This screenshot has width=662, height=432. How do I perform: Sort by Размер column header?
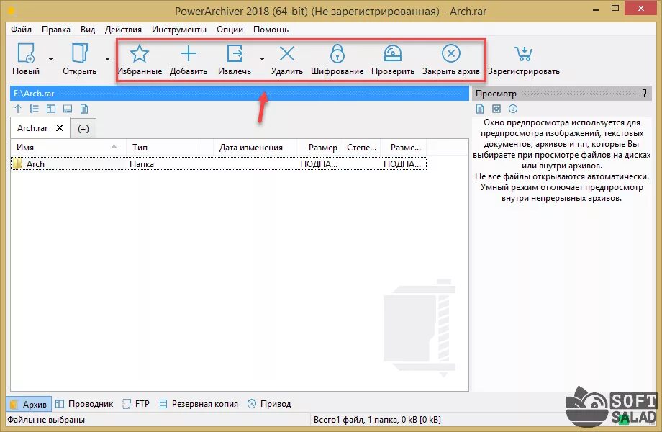(x=320, y=148)
